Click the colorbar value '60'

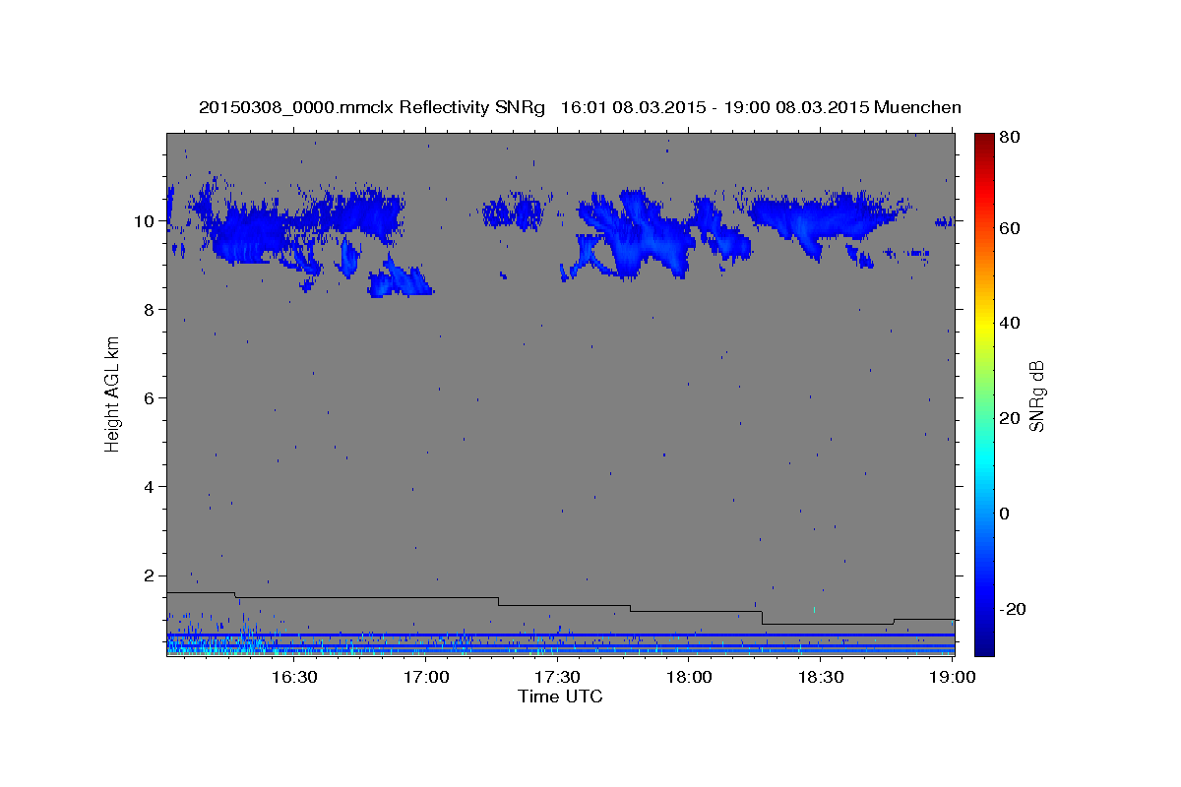click(x=1010, y=228)
